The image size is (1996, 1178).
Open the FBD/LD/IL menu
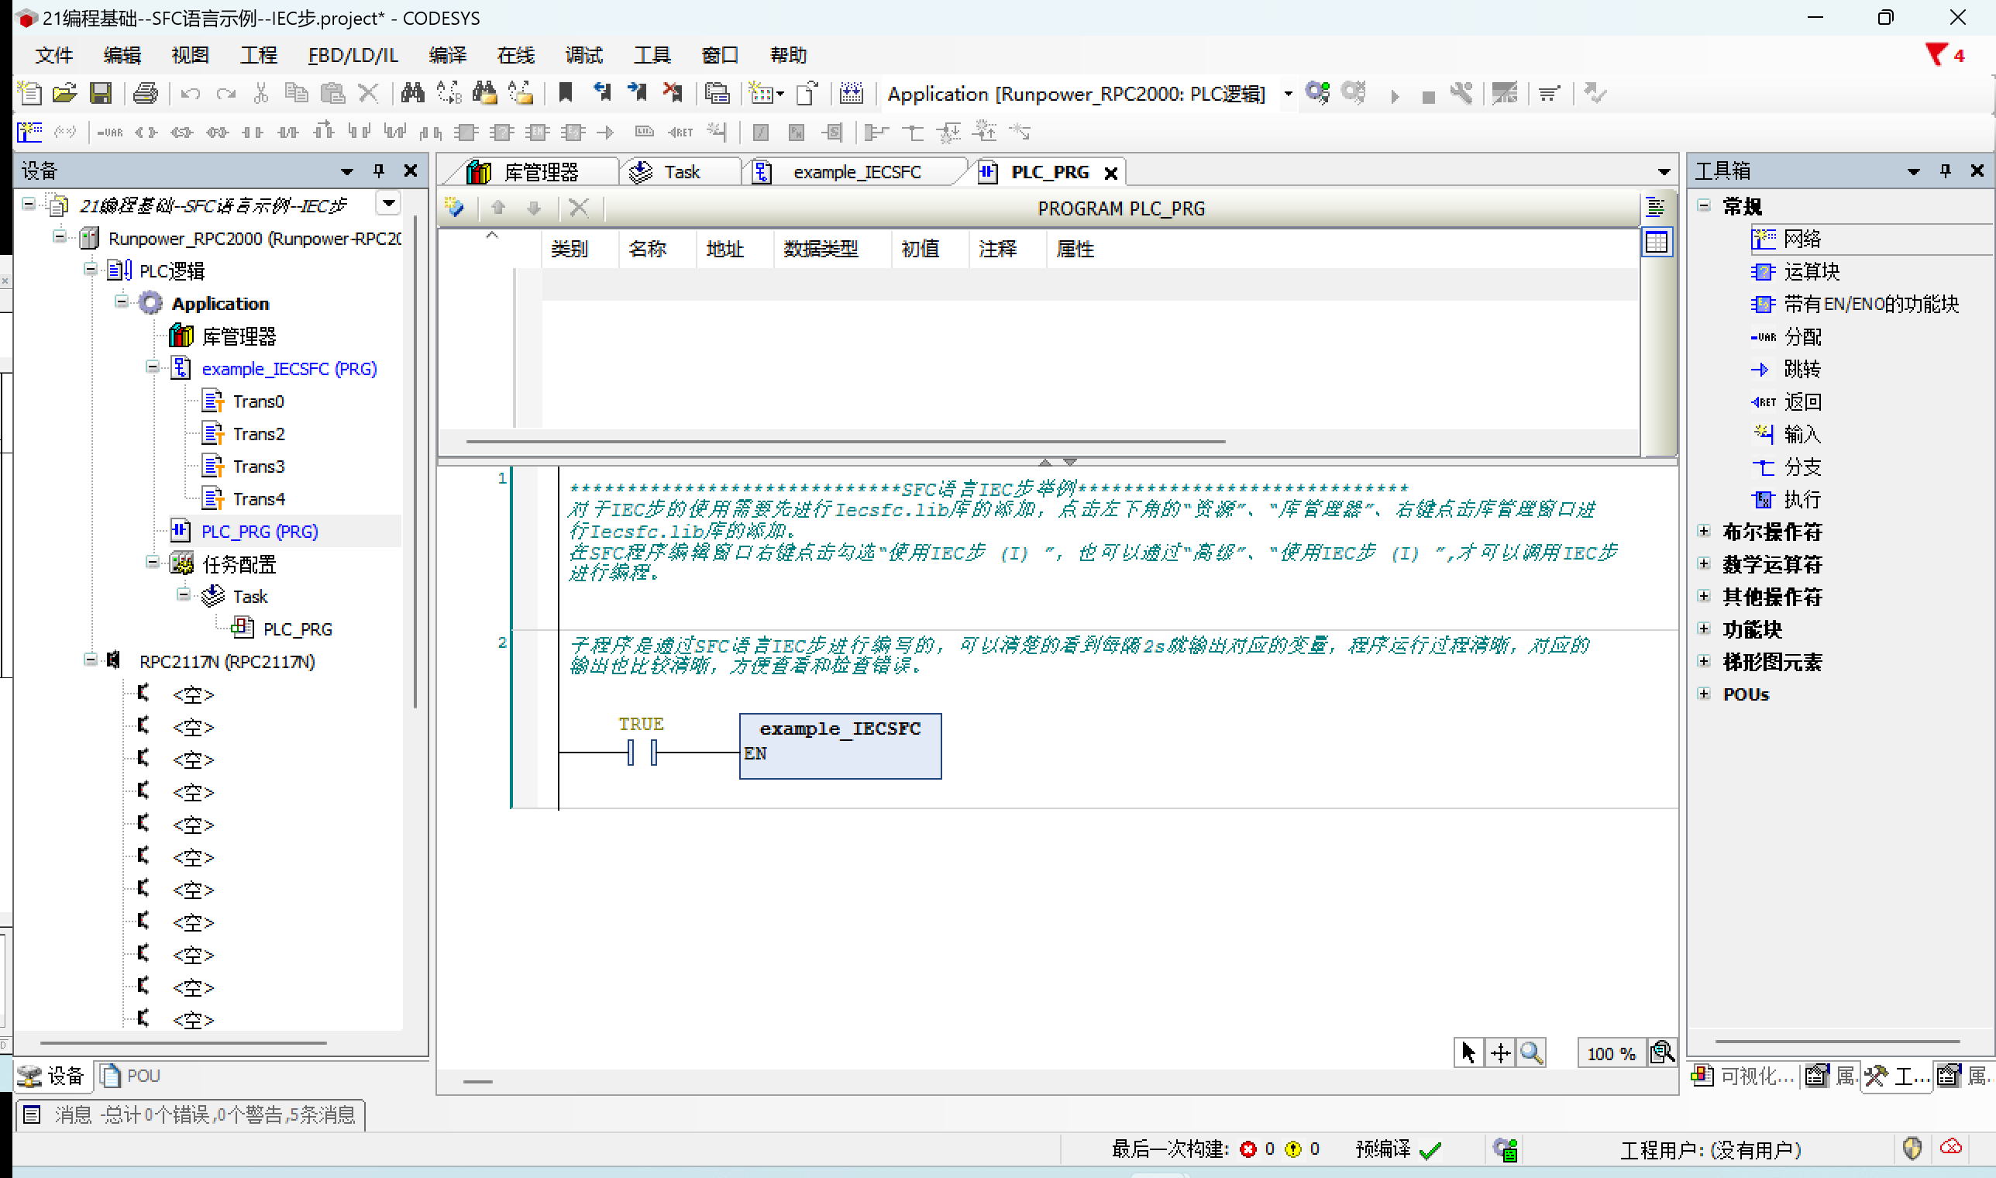(x=353, y=55)
